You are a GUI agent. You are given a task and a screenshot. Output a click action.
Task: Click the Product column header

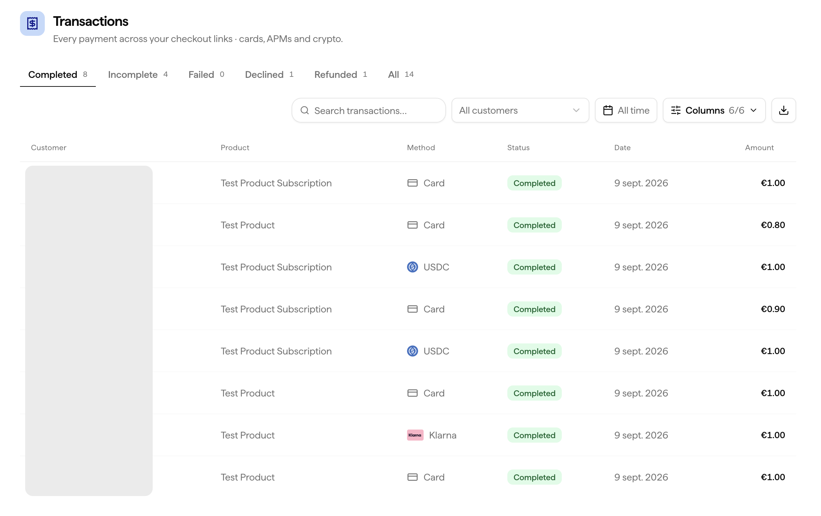(x=235, y=147)
